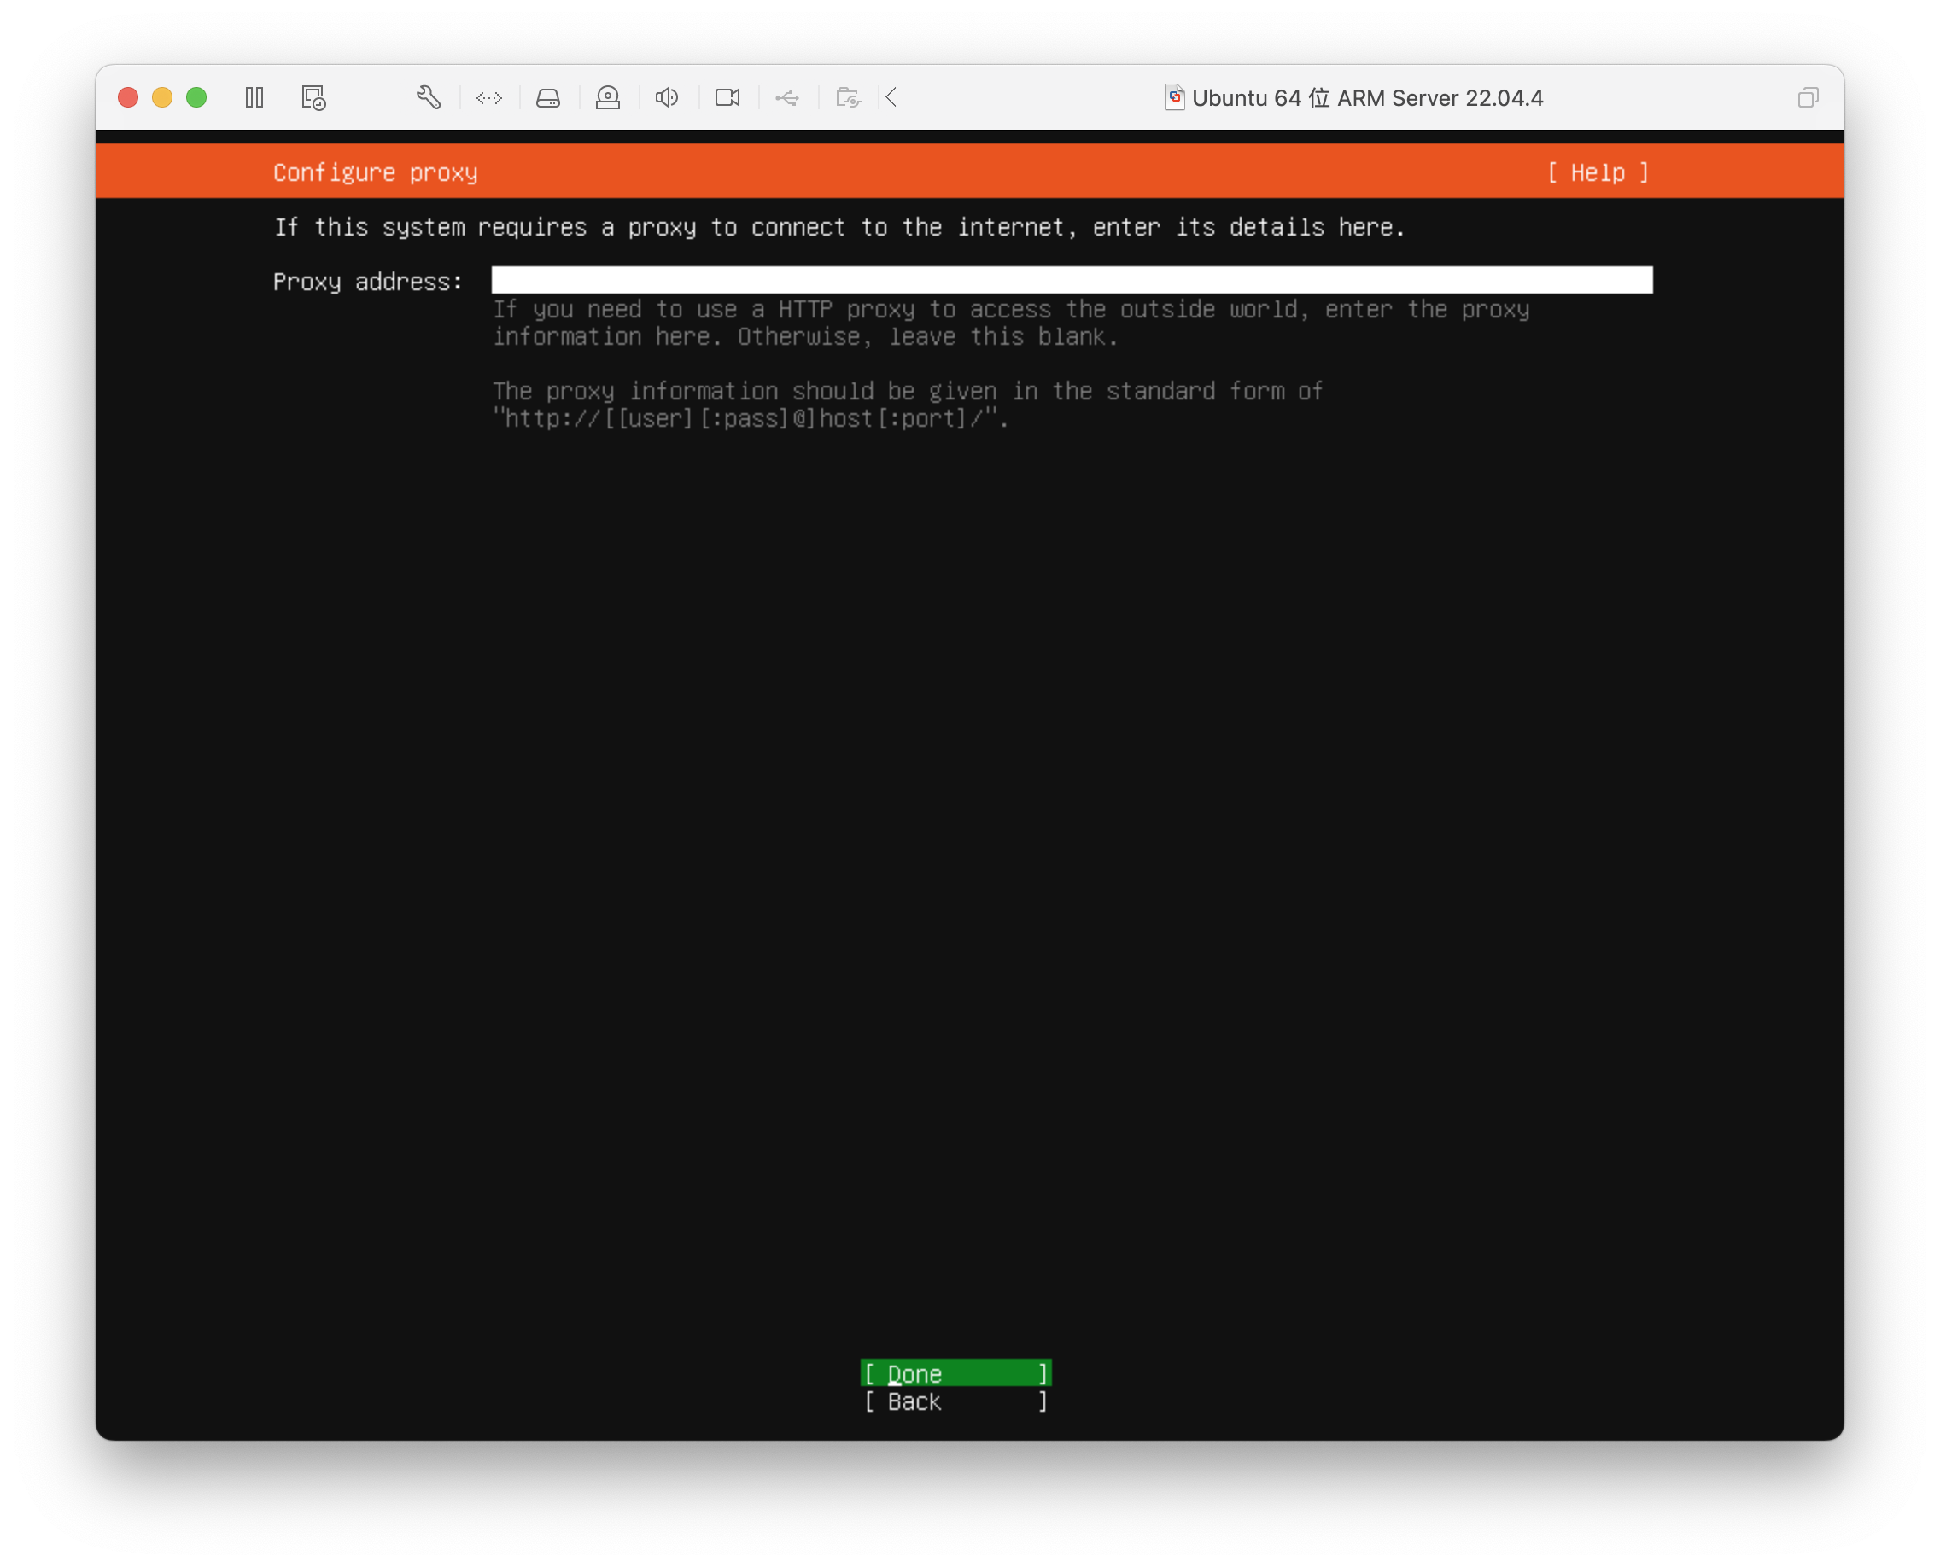
Task: Toggle the drag-and-drop icon
Action: coord(488,97)
